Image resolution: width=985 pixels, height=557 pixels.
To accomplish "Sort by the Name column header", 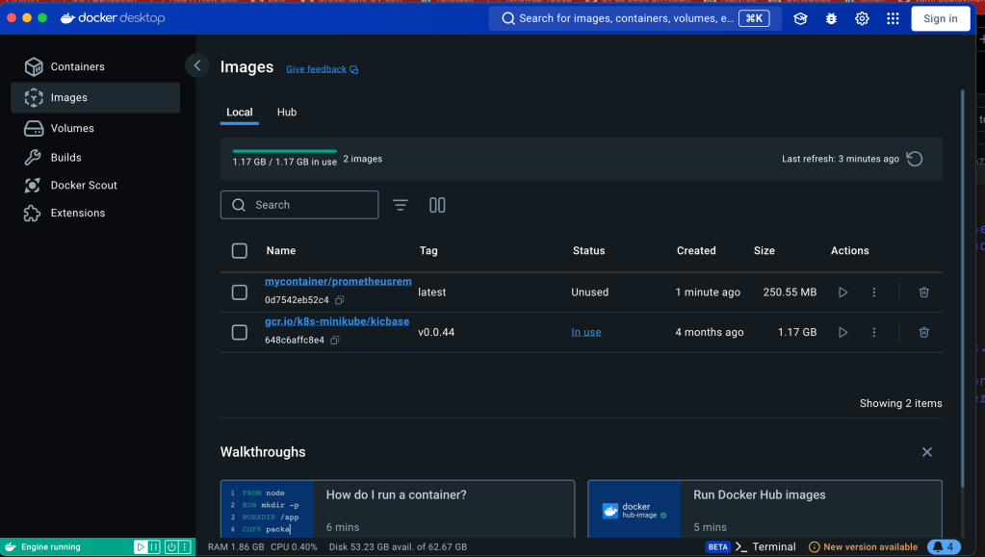I will (x=281, y=250).
